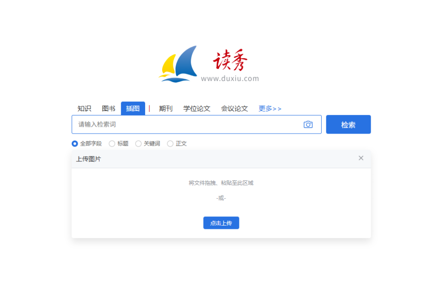439x294 pixels.
Task: Go to the 期刊 tab
Action: click(165, 109)
